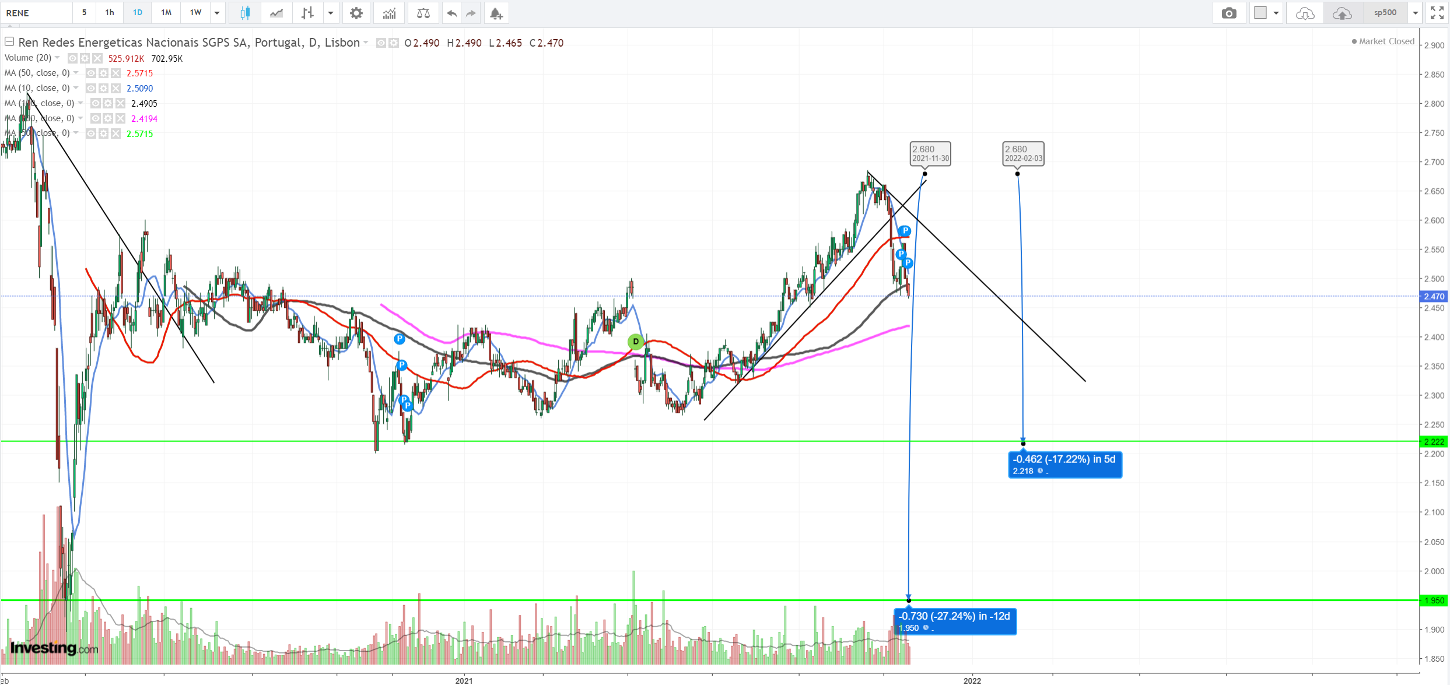Click the compare scales icon

point(423,13)
